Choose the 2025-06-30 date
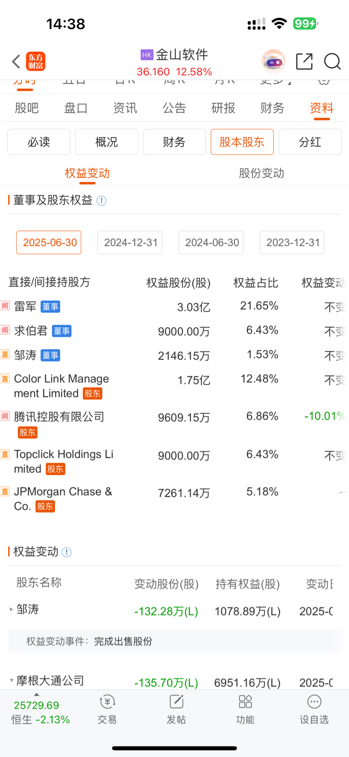This screenshot has width=349, height=757. pos(49,242)
